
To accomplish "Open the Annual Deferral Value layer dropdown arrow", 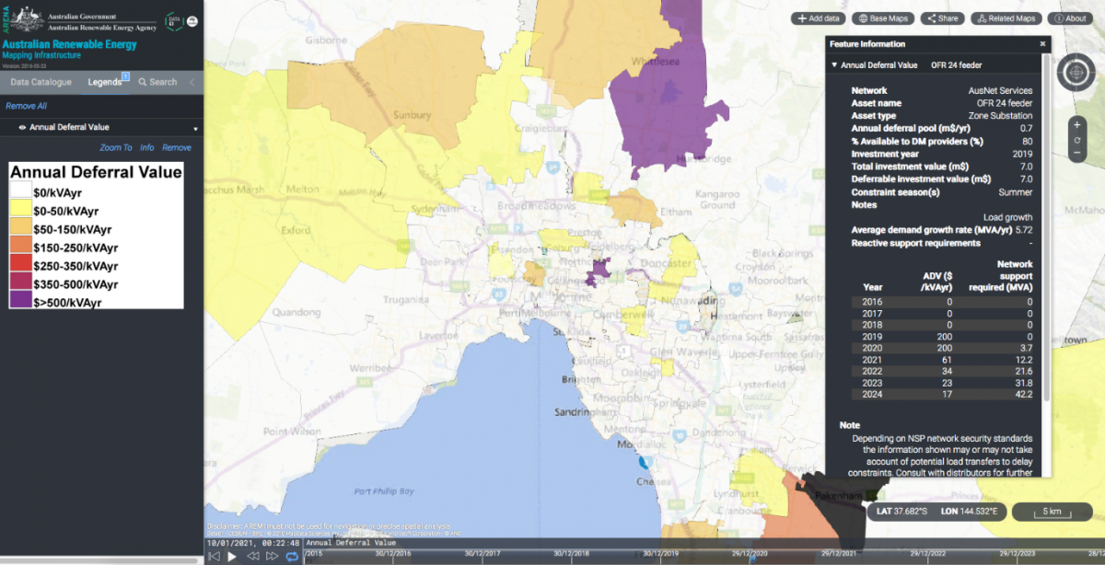I will (195, 130).
